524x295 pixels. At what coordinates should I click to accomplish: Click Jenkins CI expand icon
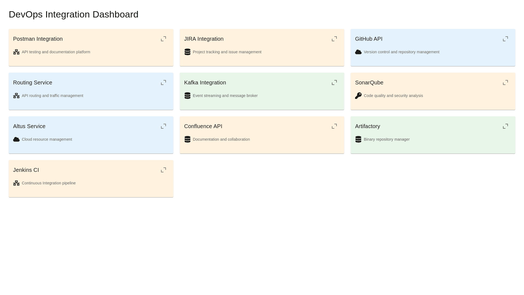click(163, 170)
